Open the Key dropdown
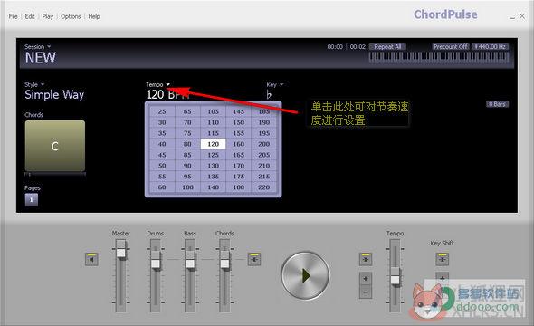This screenshot has height=326, width=534. [x=275, y=84]
